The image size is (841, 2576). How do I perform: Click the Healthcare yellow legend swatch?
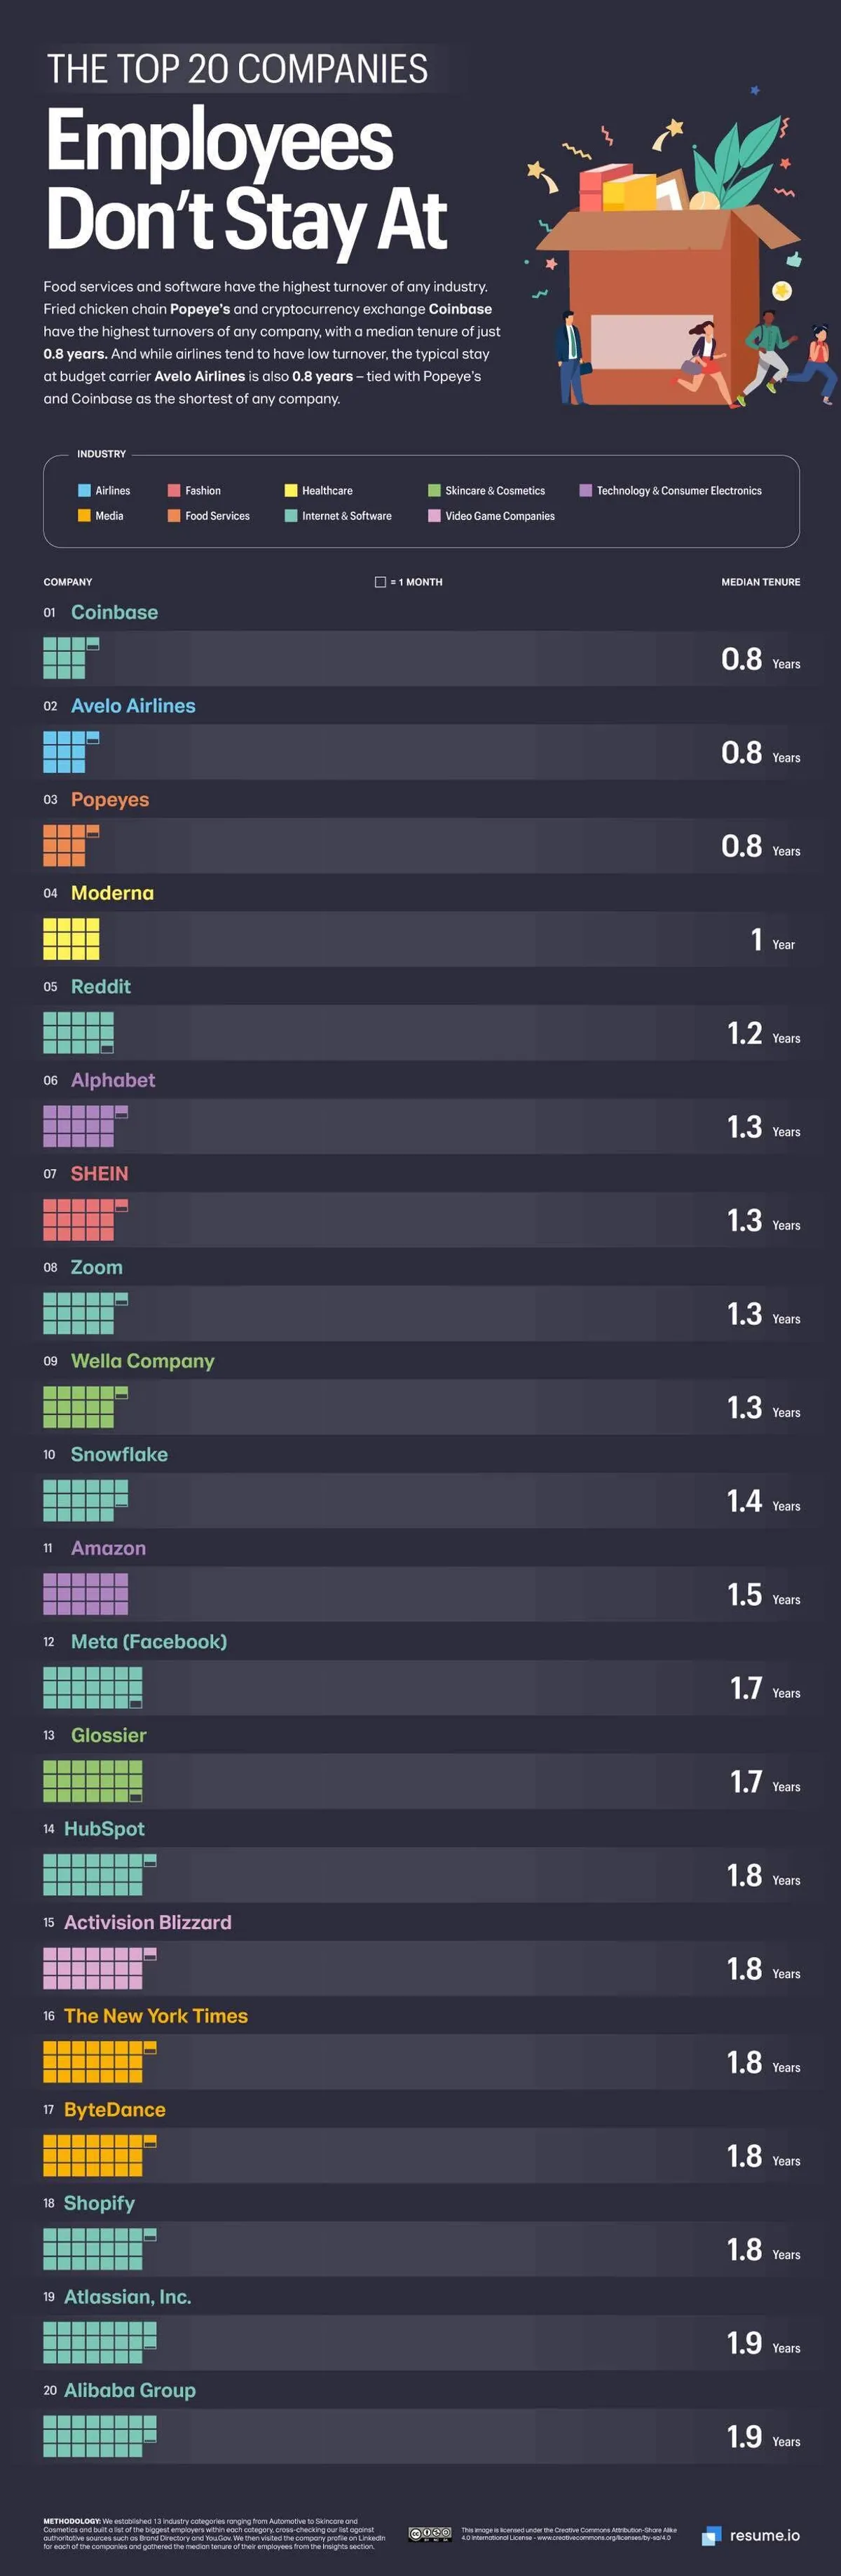[x=291, y=490]
